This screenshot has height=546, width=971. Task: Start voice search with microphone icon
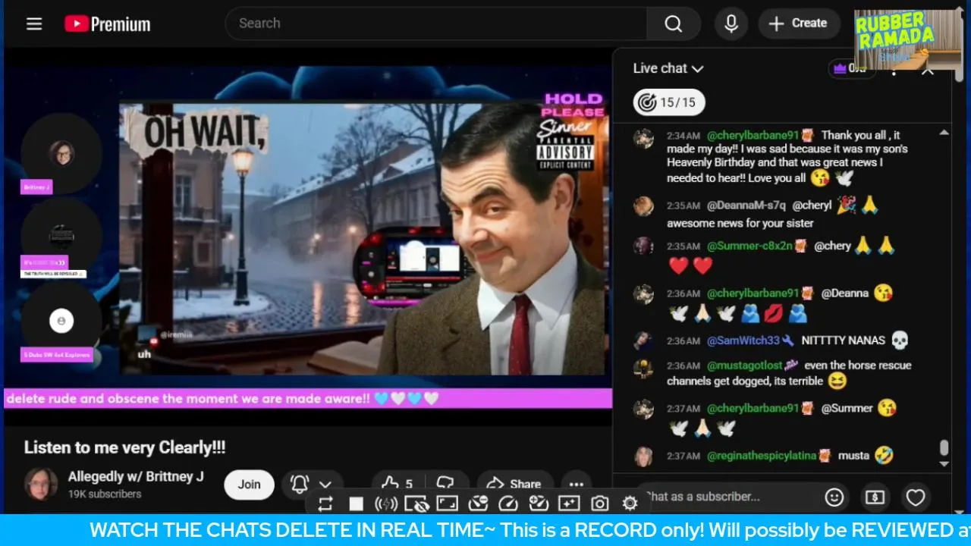click(731, 24)
